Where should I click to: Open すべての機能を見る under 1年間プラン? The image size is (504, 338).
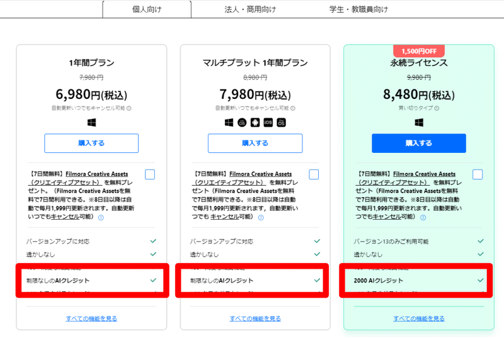coord(91,318)
